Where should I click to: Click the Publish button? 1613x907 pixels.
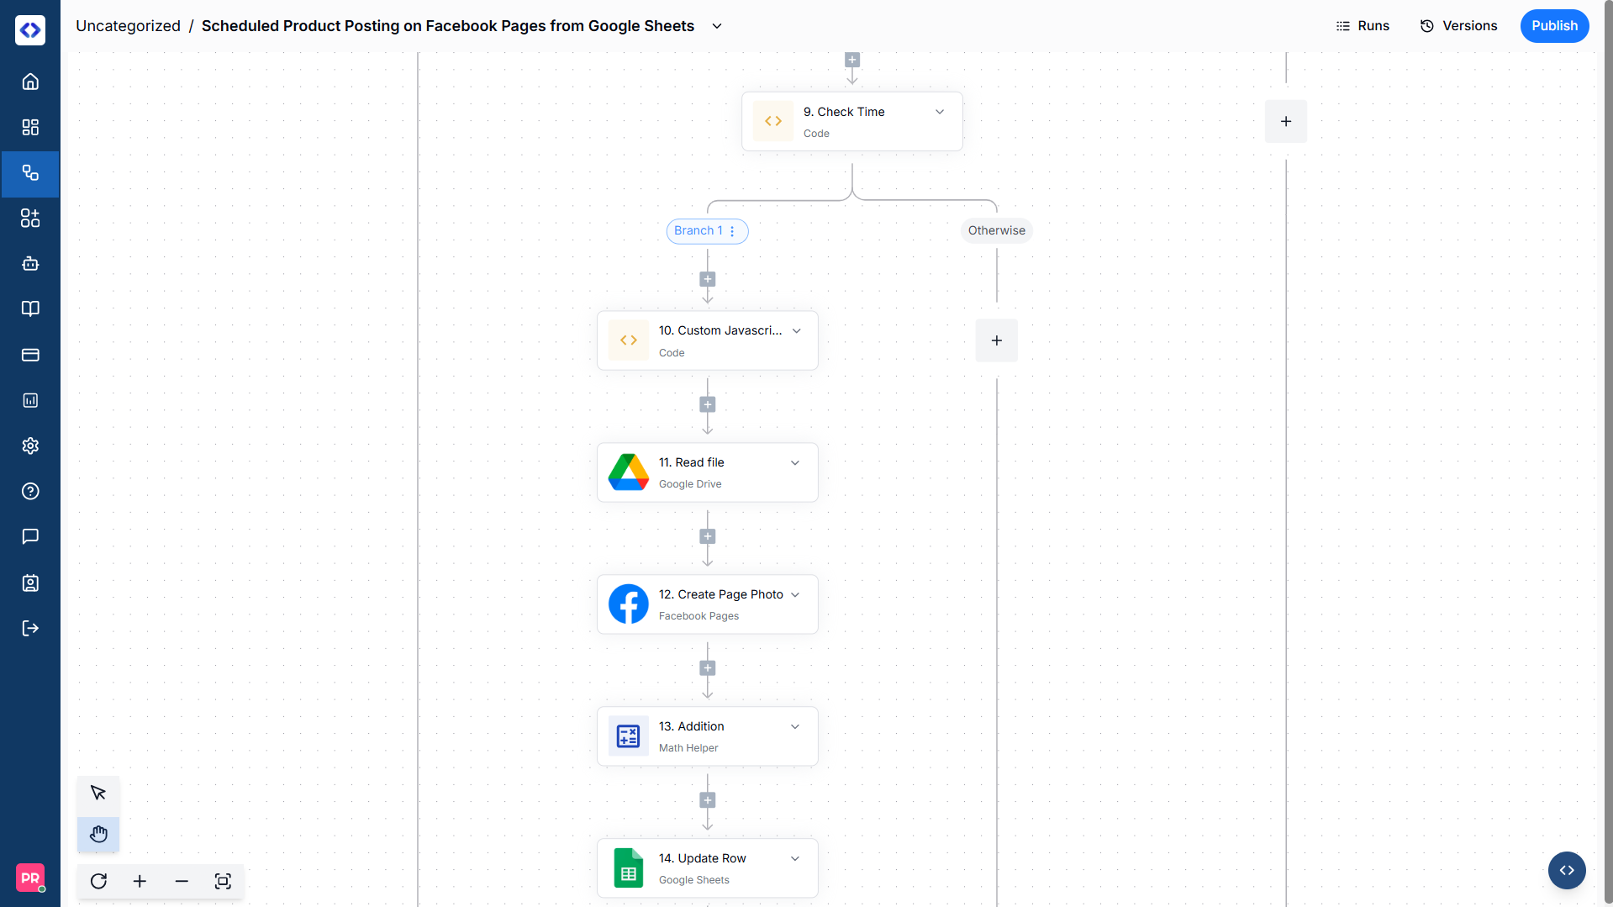click(x=1554, y=26)
